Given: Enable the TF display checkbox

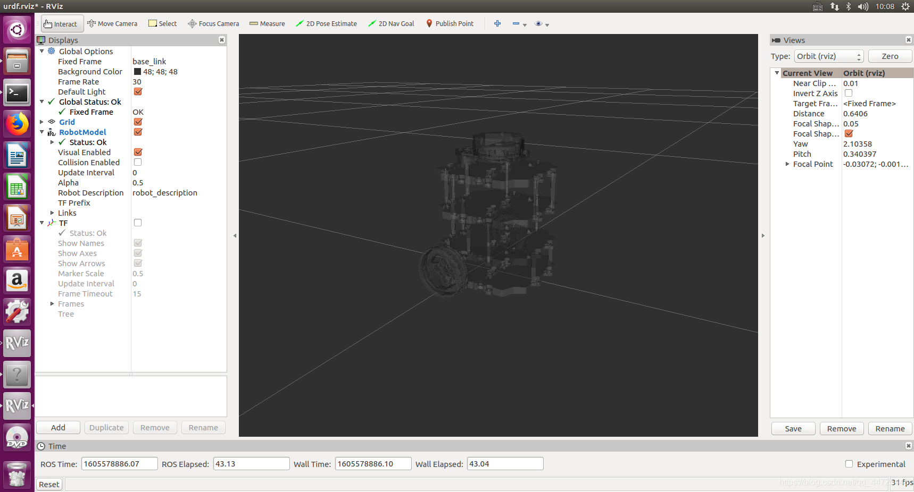Looking at the screenshot, I should (x=137, y=223).
